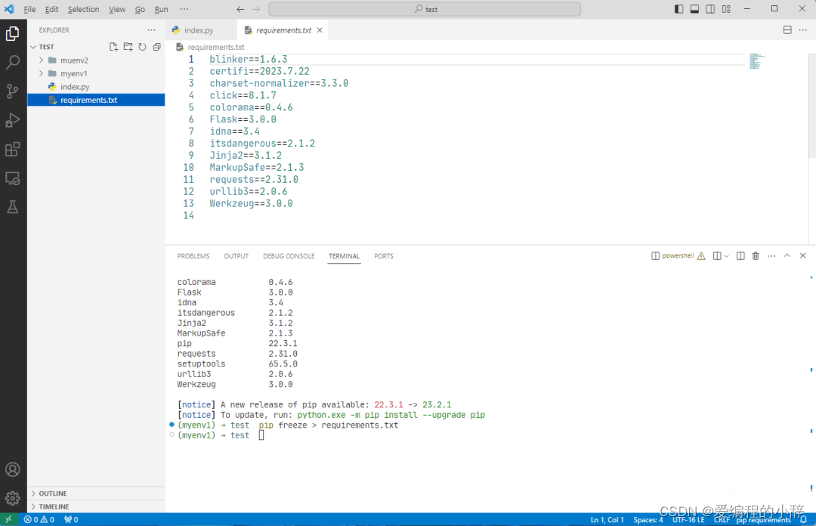This screenshot has width=816, height=526.
Task: Show more menu bar items
Action: pyautogui.click(x=184, y=9)
